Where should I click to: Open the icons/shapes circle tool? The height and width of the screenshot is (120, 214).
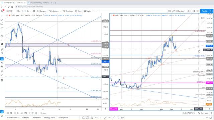tap(2, 44)
